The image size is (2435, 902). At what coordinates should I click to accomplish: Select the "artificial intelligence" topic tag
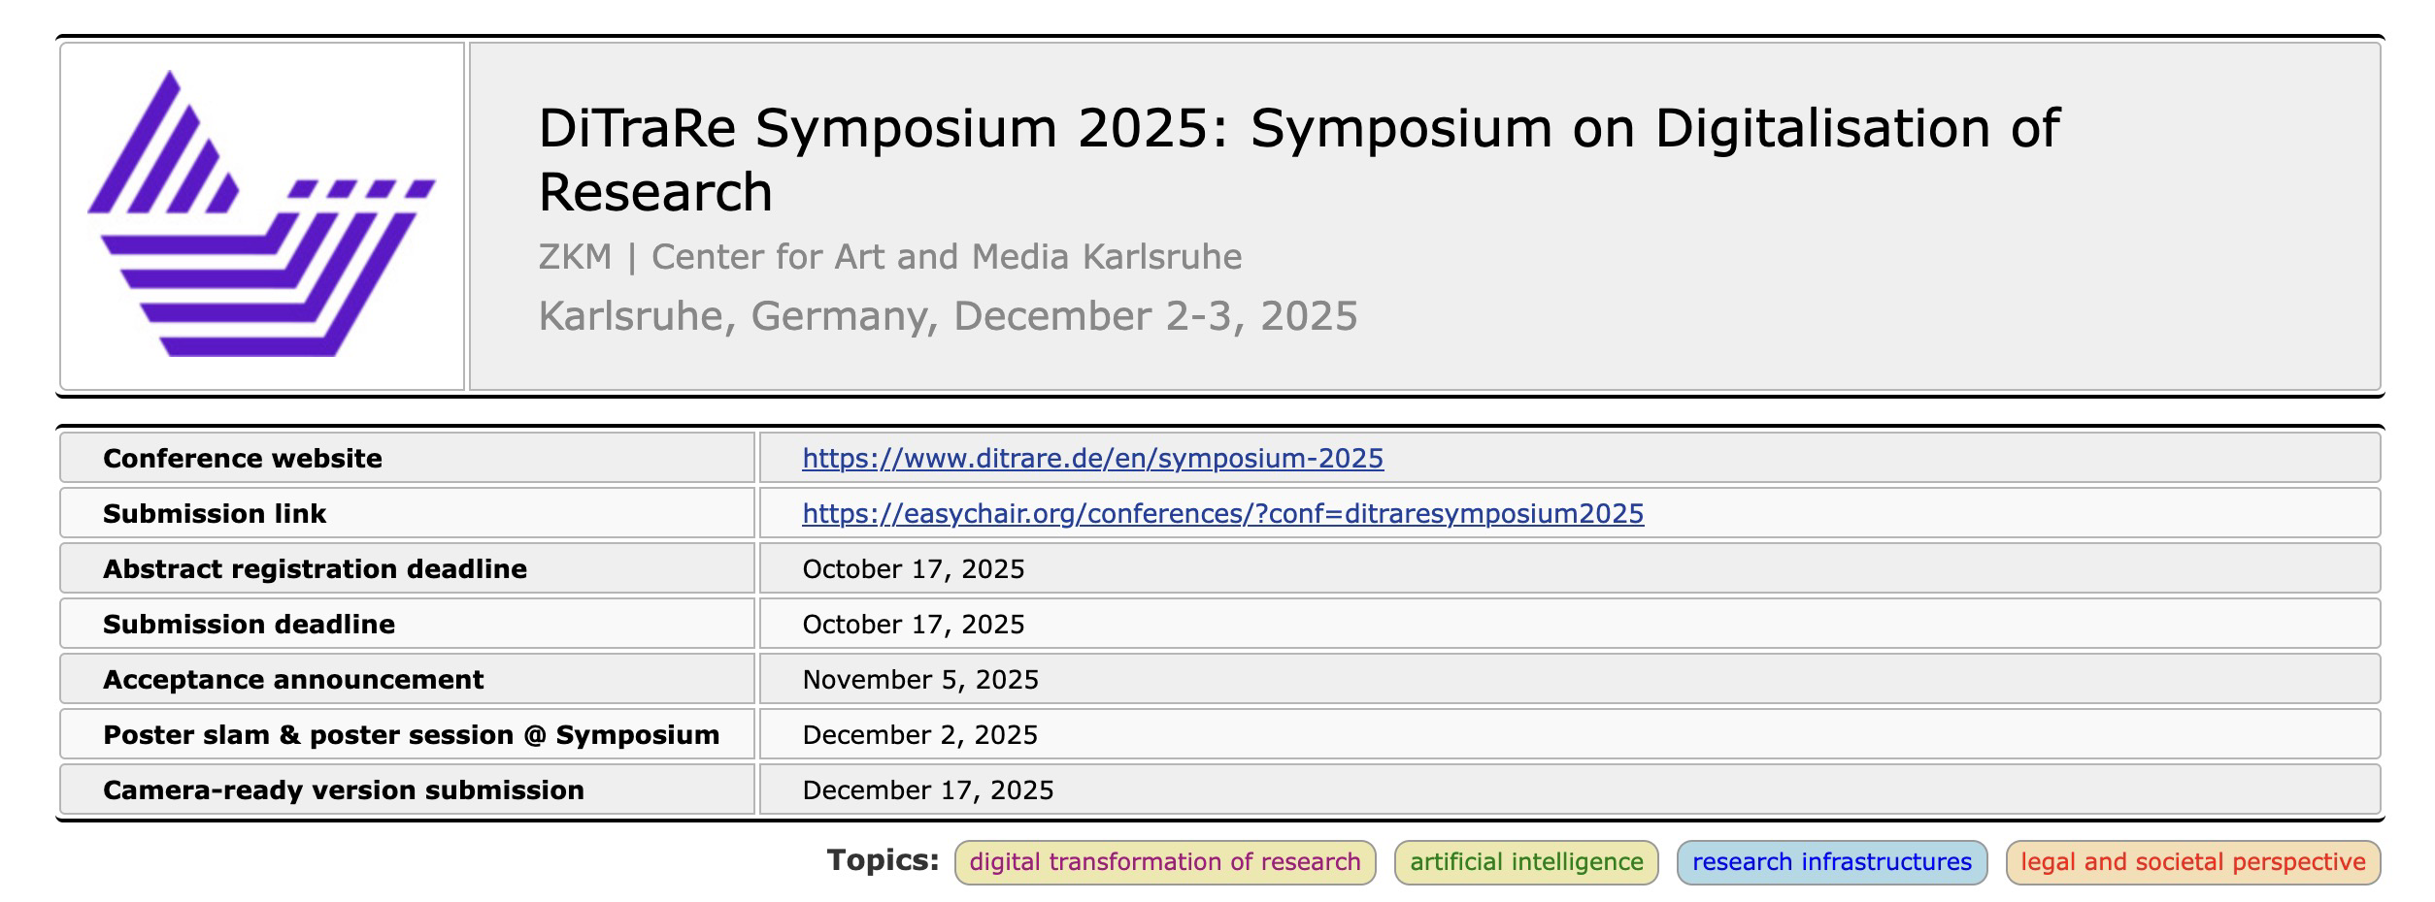point(1526,863)
